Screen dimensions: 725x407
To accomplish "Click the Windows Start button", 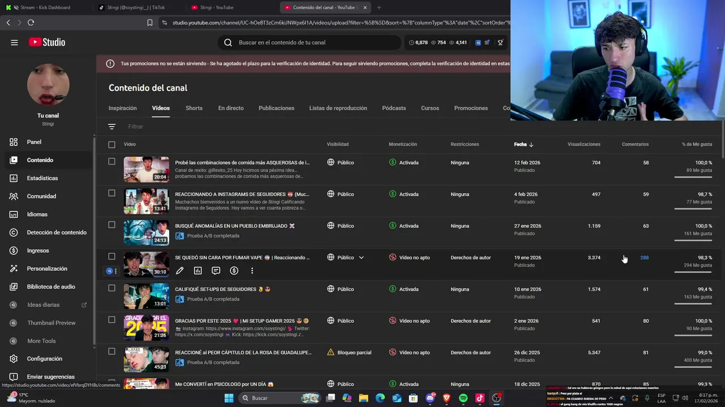I will click(x=229, y=398).
